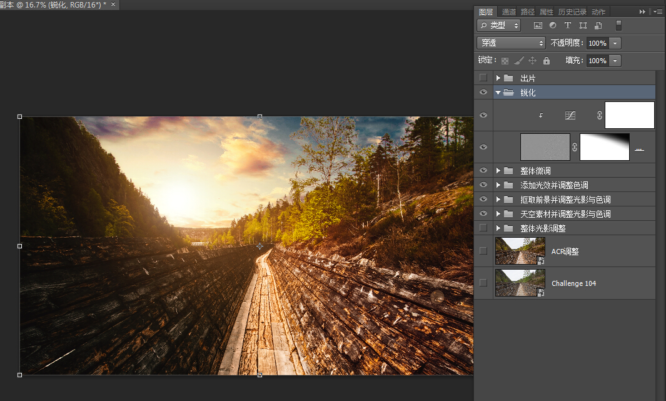Lock transparent pixels checkerboard icon
Viewport: 666px width, 401px height.
click(505, 61)
